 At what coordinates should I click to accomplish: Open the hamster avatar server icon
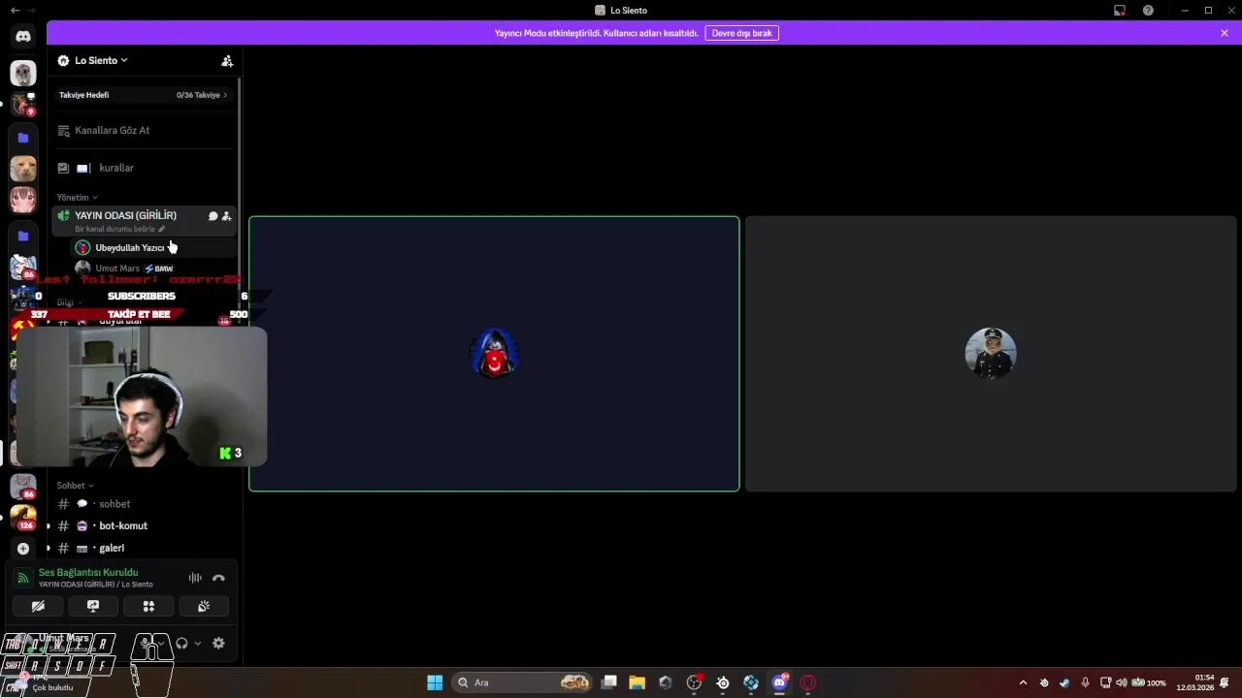(x=23, y=73)
